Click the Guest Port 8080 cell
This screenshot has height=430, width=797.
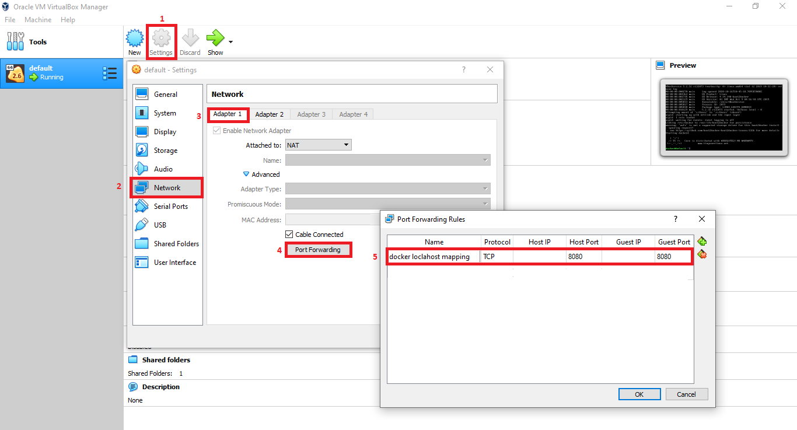click(x=673, y=257)
